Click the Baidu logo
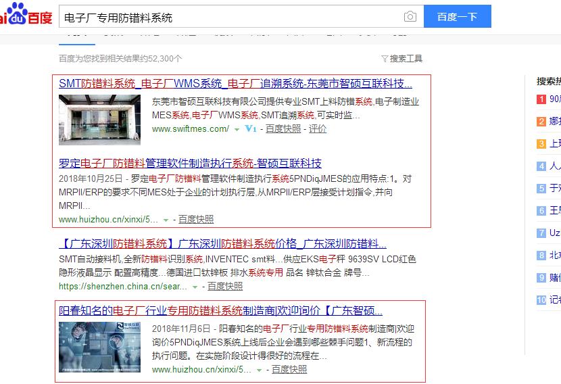The height and width of the screenshot is (384, 561). pos(26,15)
